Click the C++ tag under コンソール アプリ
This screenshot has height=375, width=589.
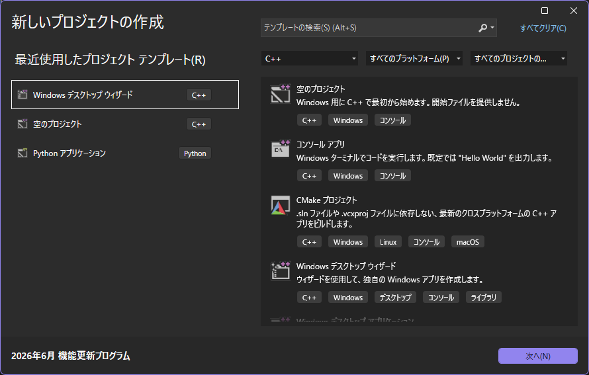point(309,176)
